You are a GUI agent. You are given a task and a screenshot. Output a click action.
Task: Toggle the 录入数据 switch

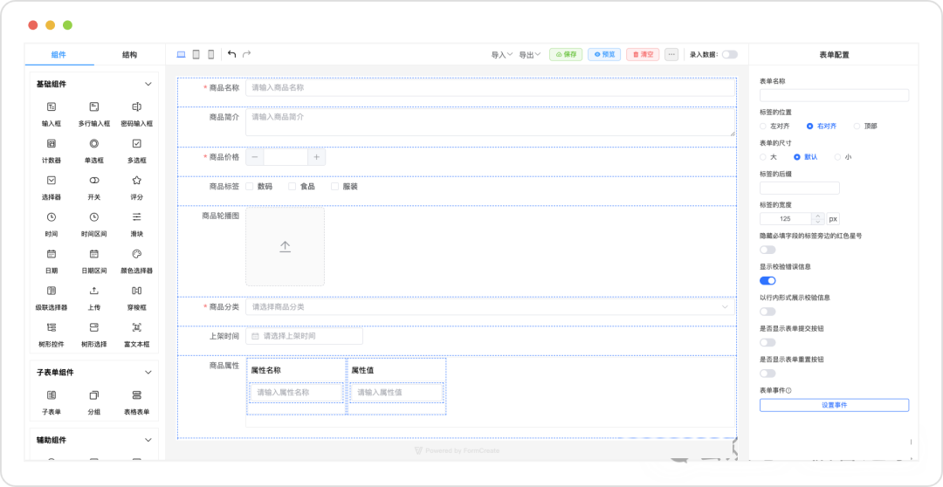point(728,54)
